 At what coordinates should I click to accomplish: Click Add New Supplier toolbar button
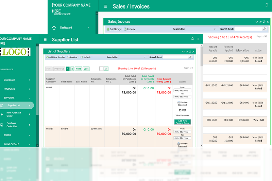[55, 57]
